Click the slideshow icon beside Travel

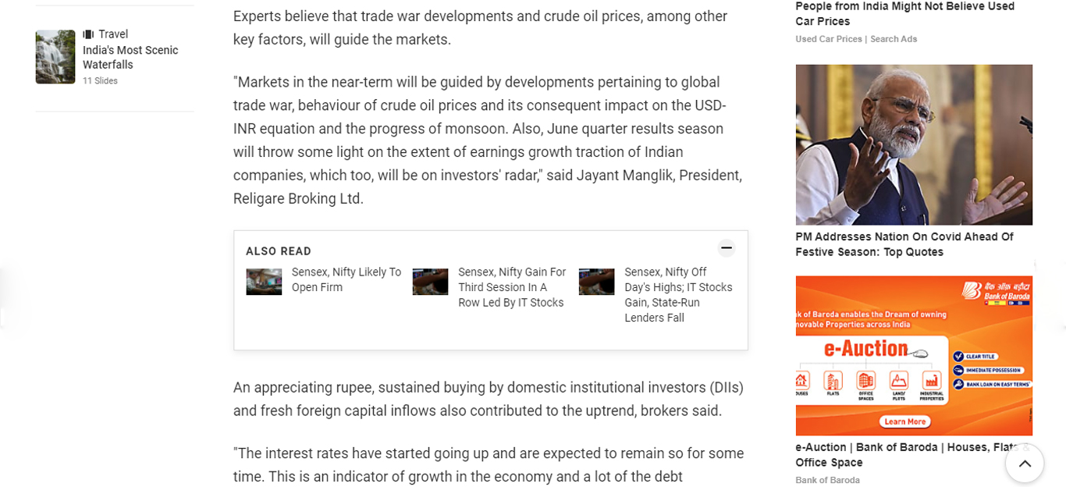[88, 34]
